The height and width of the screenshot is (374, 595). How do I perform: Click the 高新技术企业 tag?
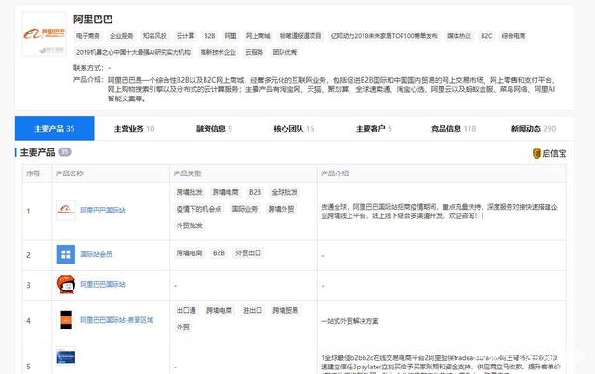(x=218, y=52)
